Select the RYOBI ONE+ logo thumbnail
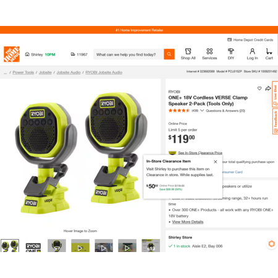Image resolution: width=278 pixels, height=278 pixels. (33, 246)
